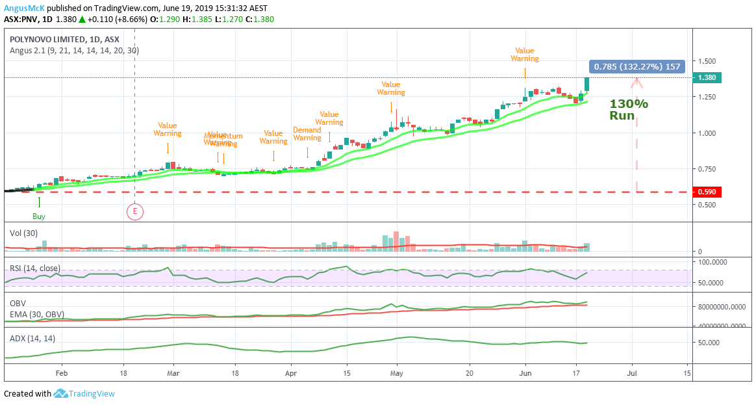Click the 100.0000 RSI axis value

point(712,261)
